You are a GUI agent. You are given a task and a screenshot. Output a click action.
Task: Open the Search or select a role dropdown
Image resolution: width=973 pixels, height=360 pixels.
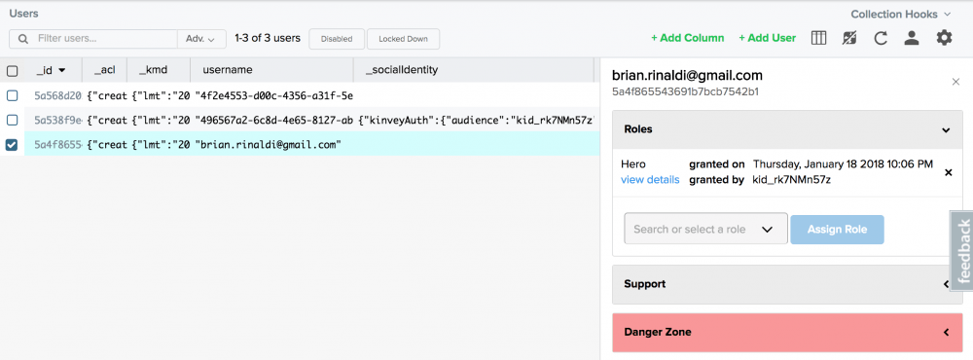(x=705, y=229)
